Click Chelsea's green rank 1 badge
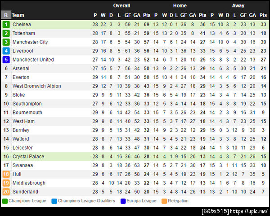This screenshot has width=270, height=216. pos(6,24)
